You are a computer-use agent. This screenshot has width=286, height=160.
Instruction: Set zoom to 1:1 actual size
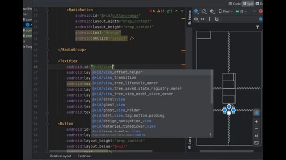click(257, 136)
